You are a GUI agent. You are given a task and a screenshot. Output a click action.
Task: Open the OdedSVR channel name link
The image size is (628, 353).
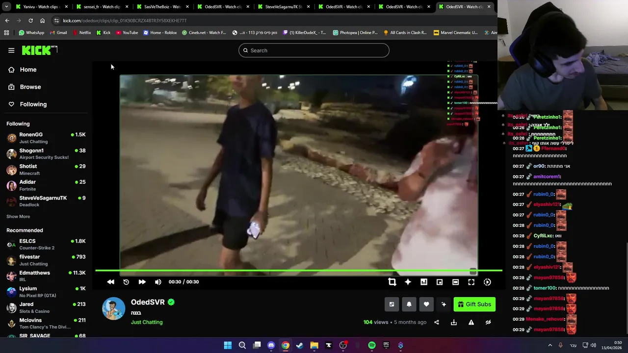pos(148,302)
